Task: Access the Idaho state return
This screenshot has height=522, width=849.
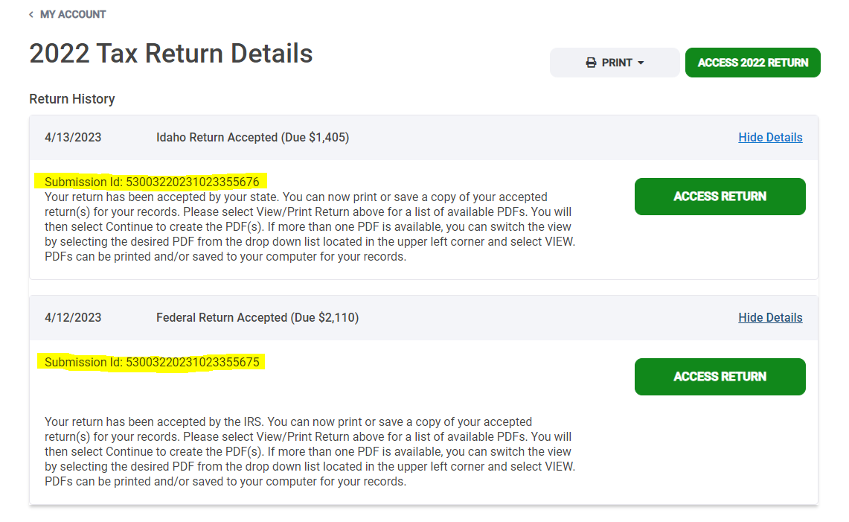Action: 720,197
